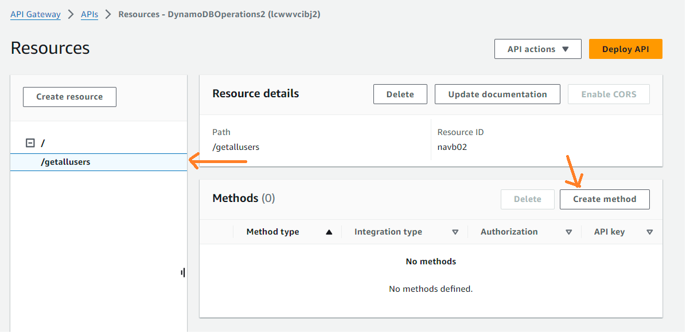Click the Authorization column sort arrow
Image resolution: width=686 pixels, height=333 pixels.
[568, 232]
